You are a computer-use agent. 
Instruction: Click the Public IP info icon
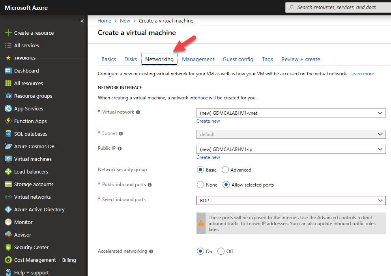[x=120, y=149]
